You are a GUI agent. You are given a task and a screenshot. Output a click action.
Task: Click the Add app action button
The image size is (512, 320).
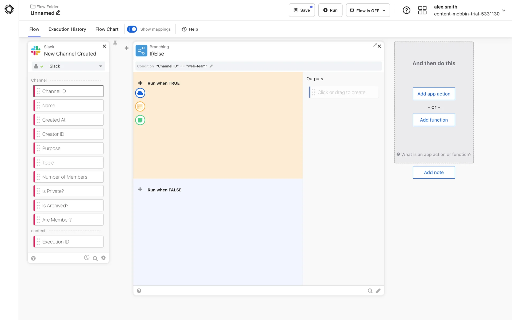[x=434, y=94]
